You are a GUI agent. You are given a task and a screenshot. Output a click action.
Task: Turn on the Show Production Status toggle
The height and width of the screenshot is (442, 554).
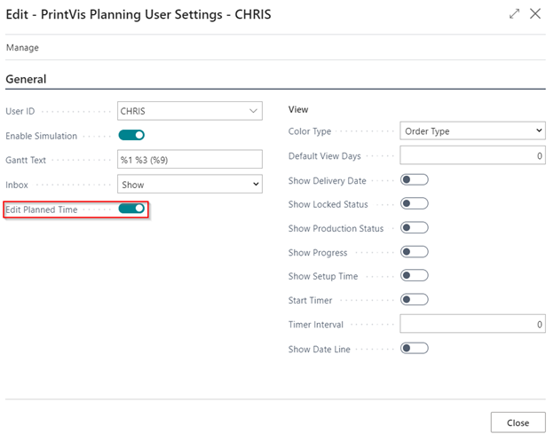click(415, 227)
